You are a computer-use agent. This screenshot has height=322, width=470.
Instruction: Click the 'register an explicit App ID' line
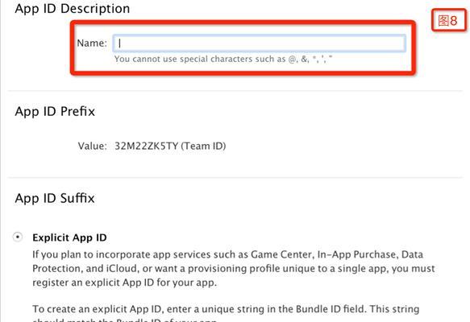point(124,283)
